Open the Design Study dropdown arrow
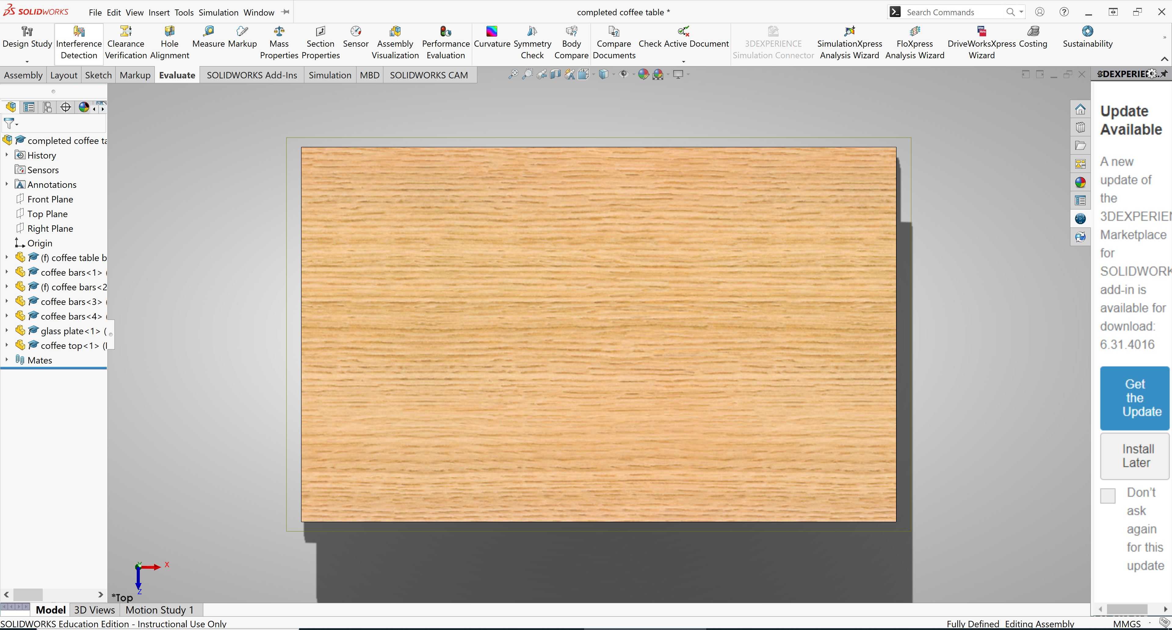 point(27,61)
